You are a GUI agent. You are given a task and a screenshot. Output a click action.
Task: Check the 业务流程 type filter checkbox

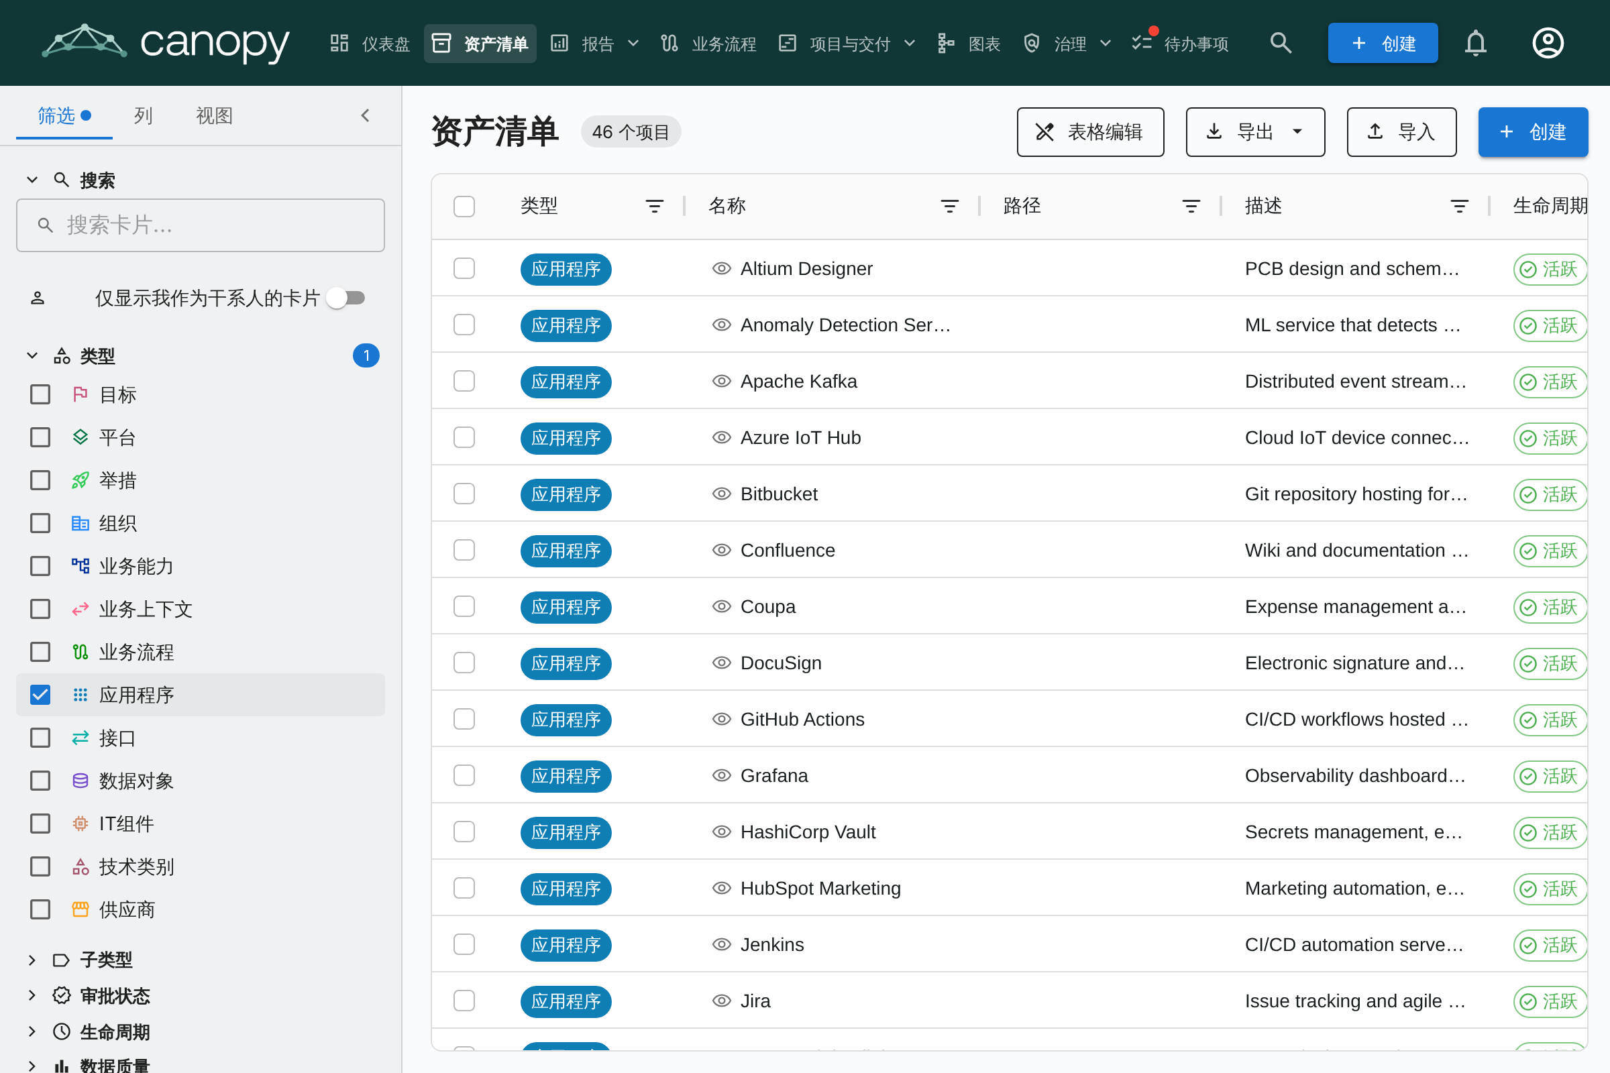point(40,652)
